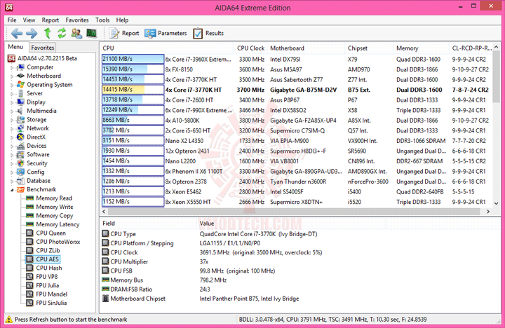The height and width of the screenshot is (328, 505).
Task: Sort by the Motherboard column header
Action: click(x=306, y=48)
